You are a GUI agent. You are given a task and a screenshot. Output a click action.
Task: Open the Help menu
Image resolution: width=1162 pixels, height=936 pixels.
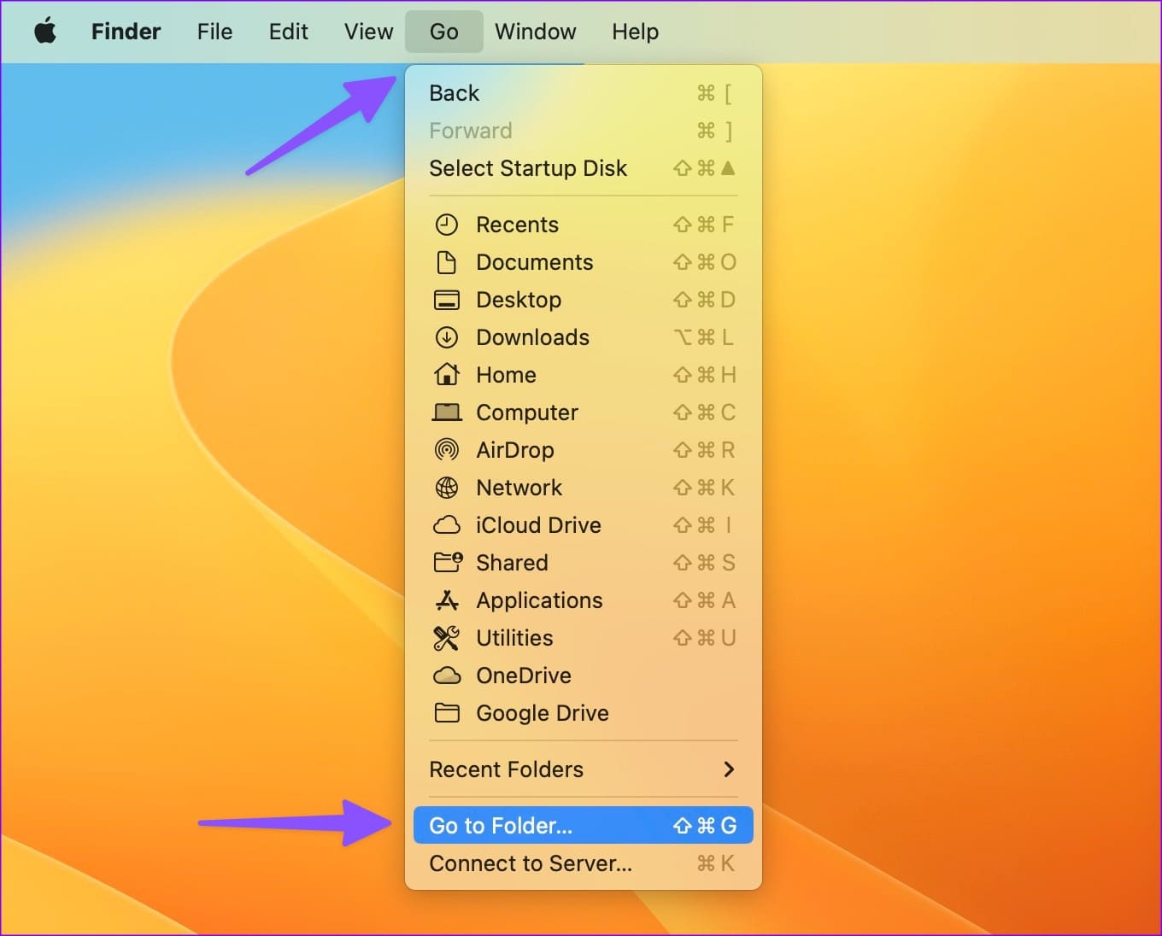coord(635,32)
